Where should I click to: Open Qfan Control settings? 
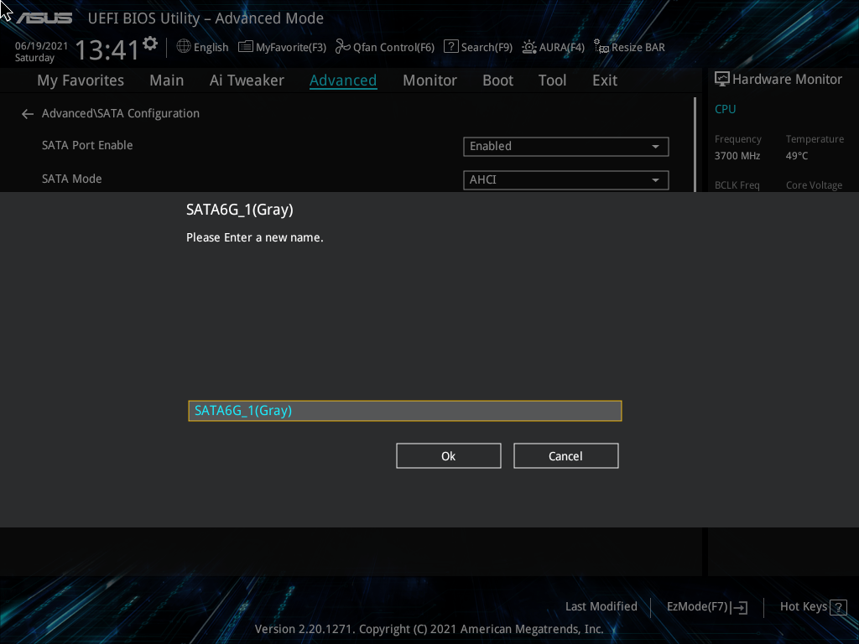pyautogui.click(x=384, y=47)
